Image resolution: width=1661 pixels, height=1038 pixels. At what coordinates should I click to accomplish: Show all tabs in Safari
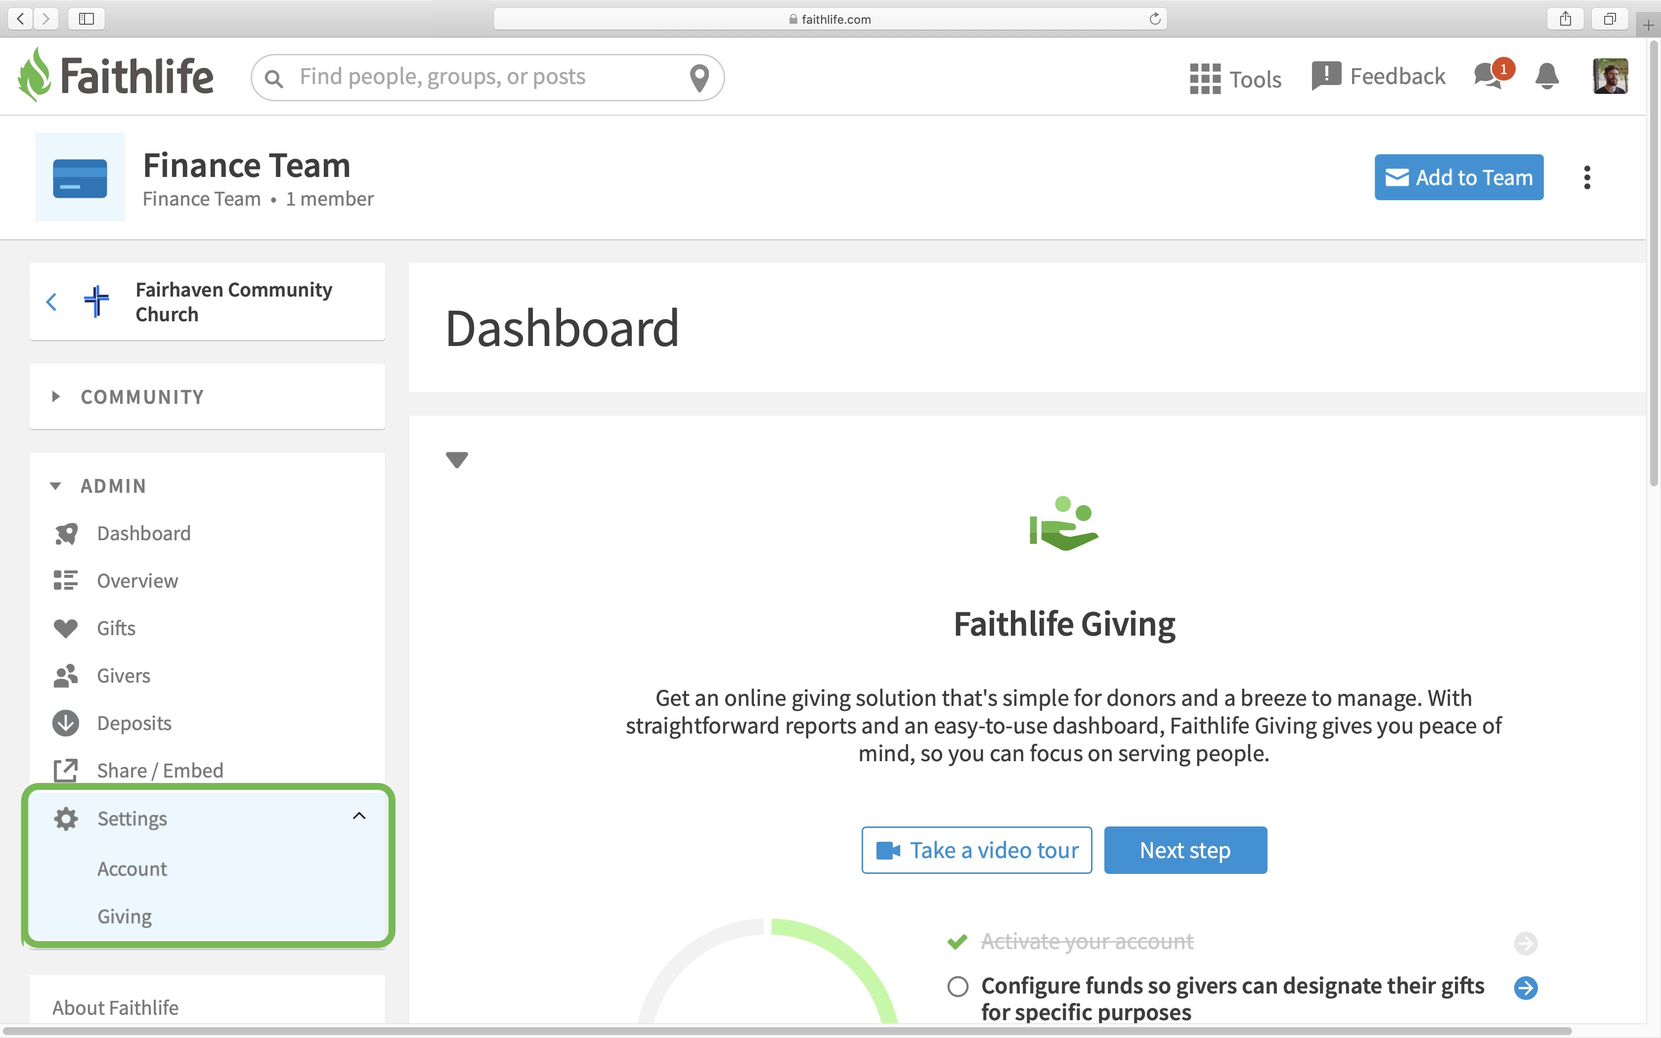point(1610,19)
